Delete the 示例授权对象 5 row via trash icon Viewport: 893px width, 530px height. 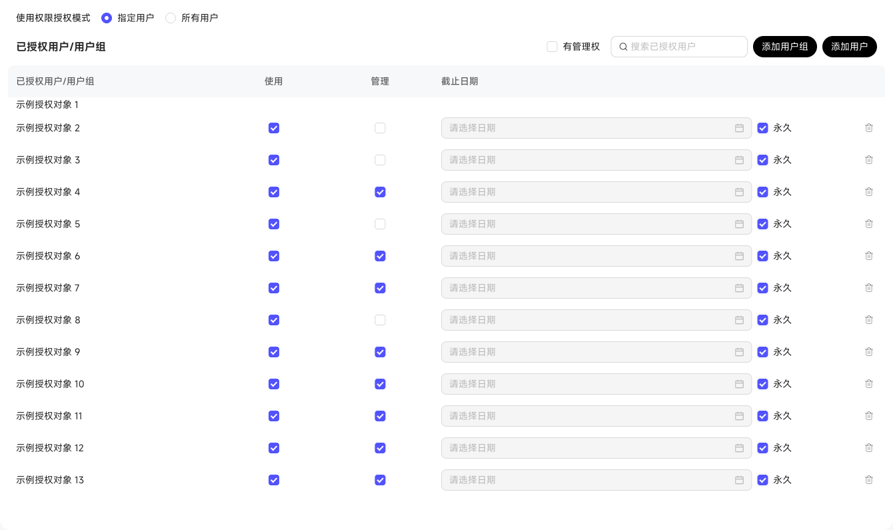(x=869, y=224)
